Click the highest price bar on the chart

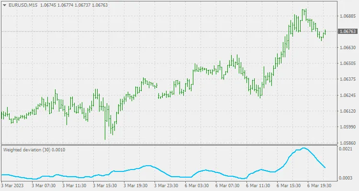point(304,13)
